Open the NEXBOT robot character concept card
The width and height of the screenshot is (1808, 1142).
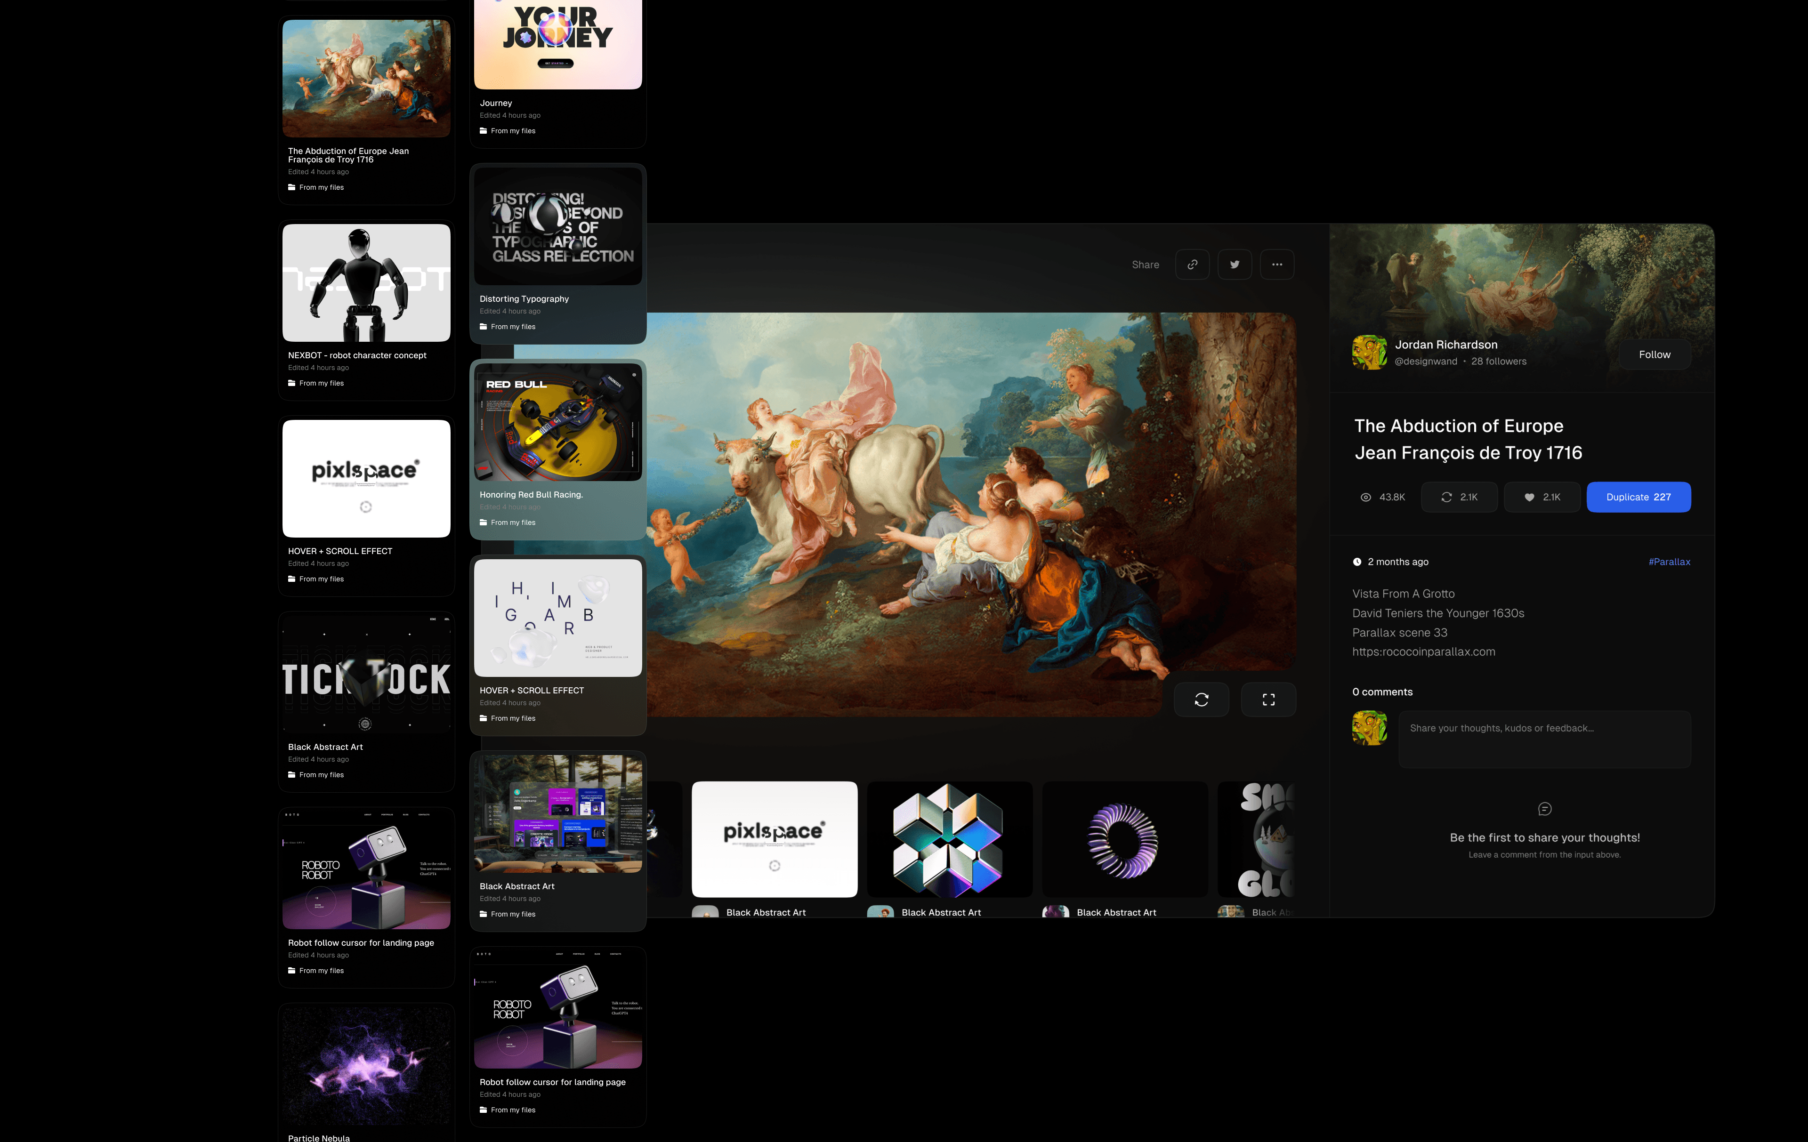(x=366, y=283)
